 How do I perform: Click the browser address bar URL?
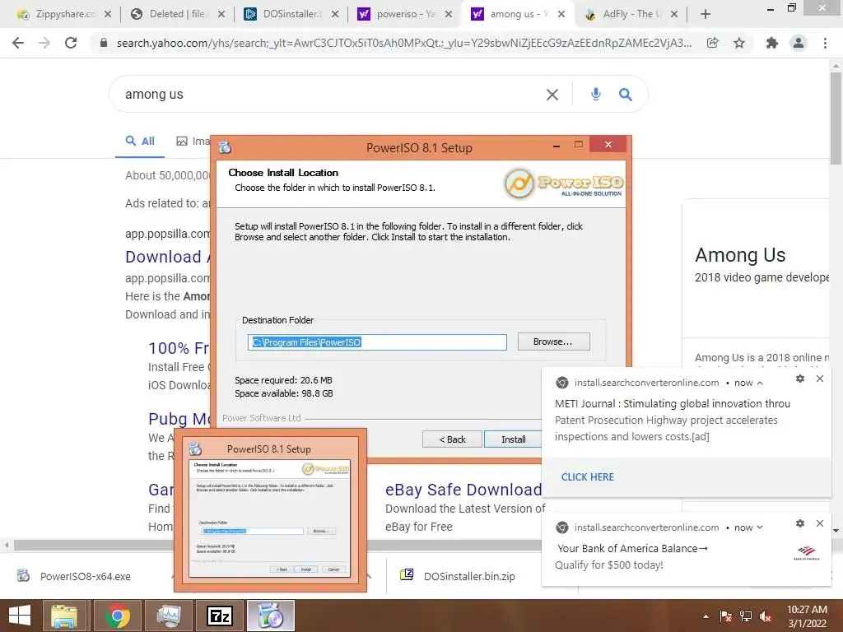(403, 43)
